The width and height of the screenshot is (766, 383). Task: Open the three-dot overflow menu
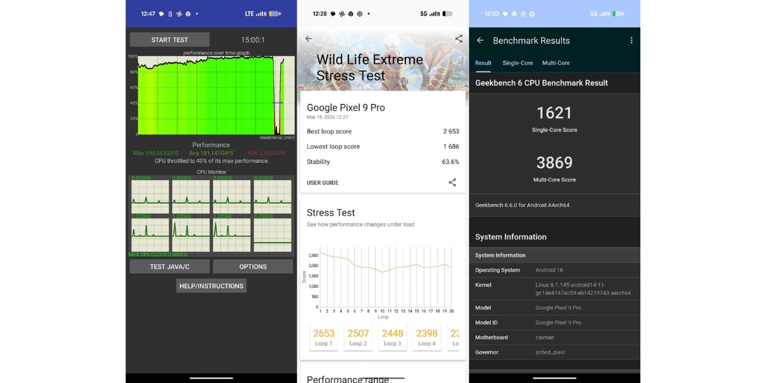tap(631, 40)
